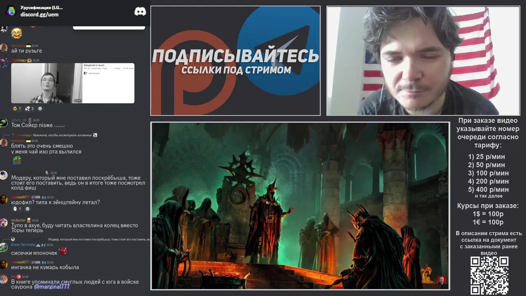
Task: Select tariff '1) 25 р/мин'
Action: [x=487, y=157]
